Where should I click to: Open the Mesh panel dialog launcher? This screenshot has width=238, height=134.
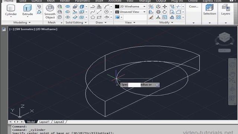(x=61, y=23)
